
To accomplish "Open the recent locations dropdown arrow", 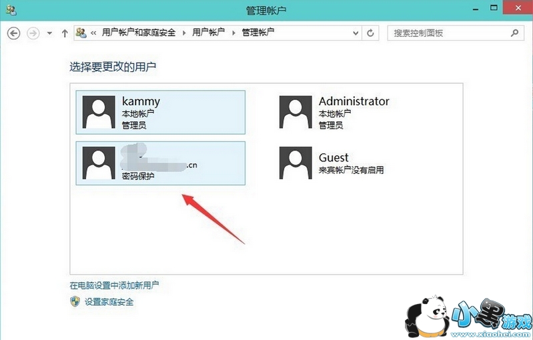I will [49, 33].
